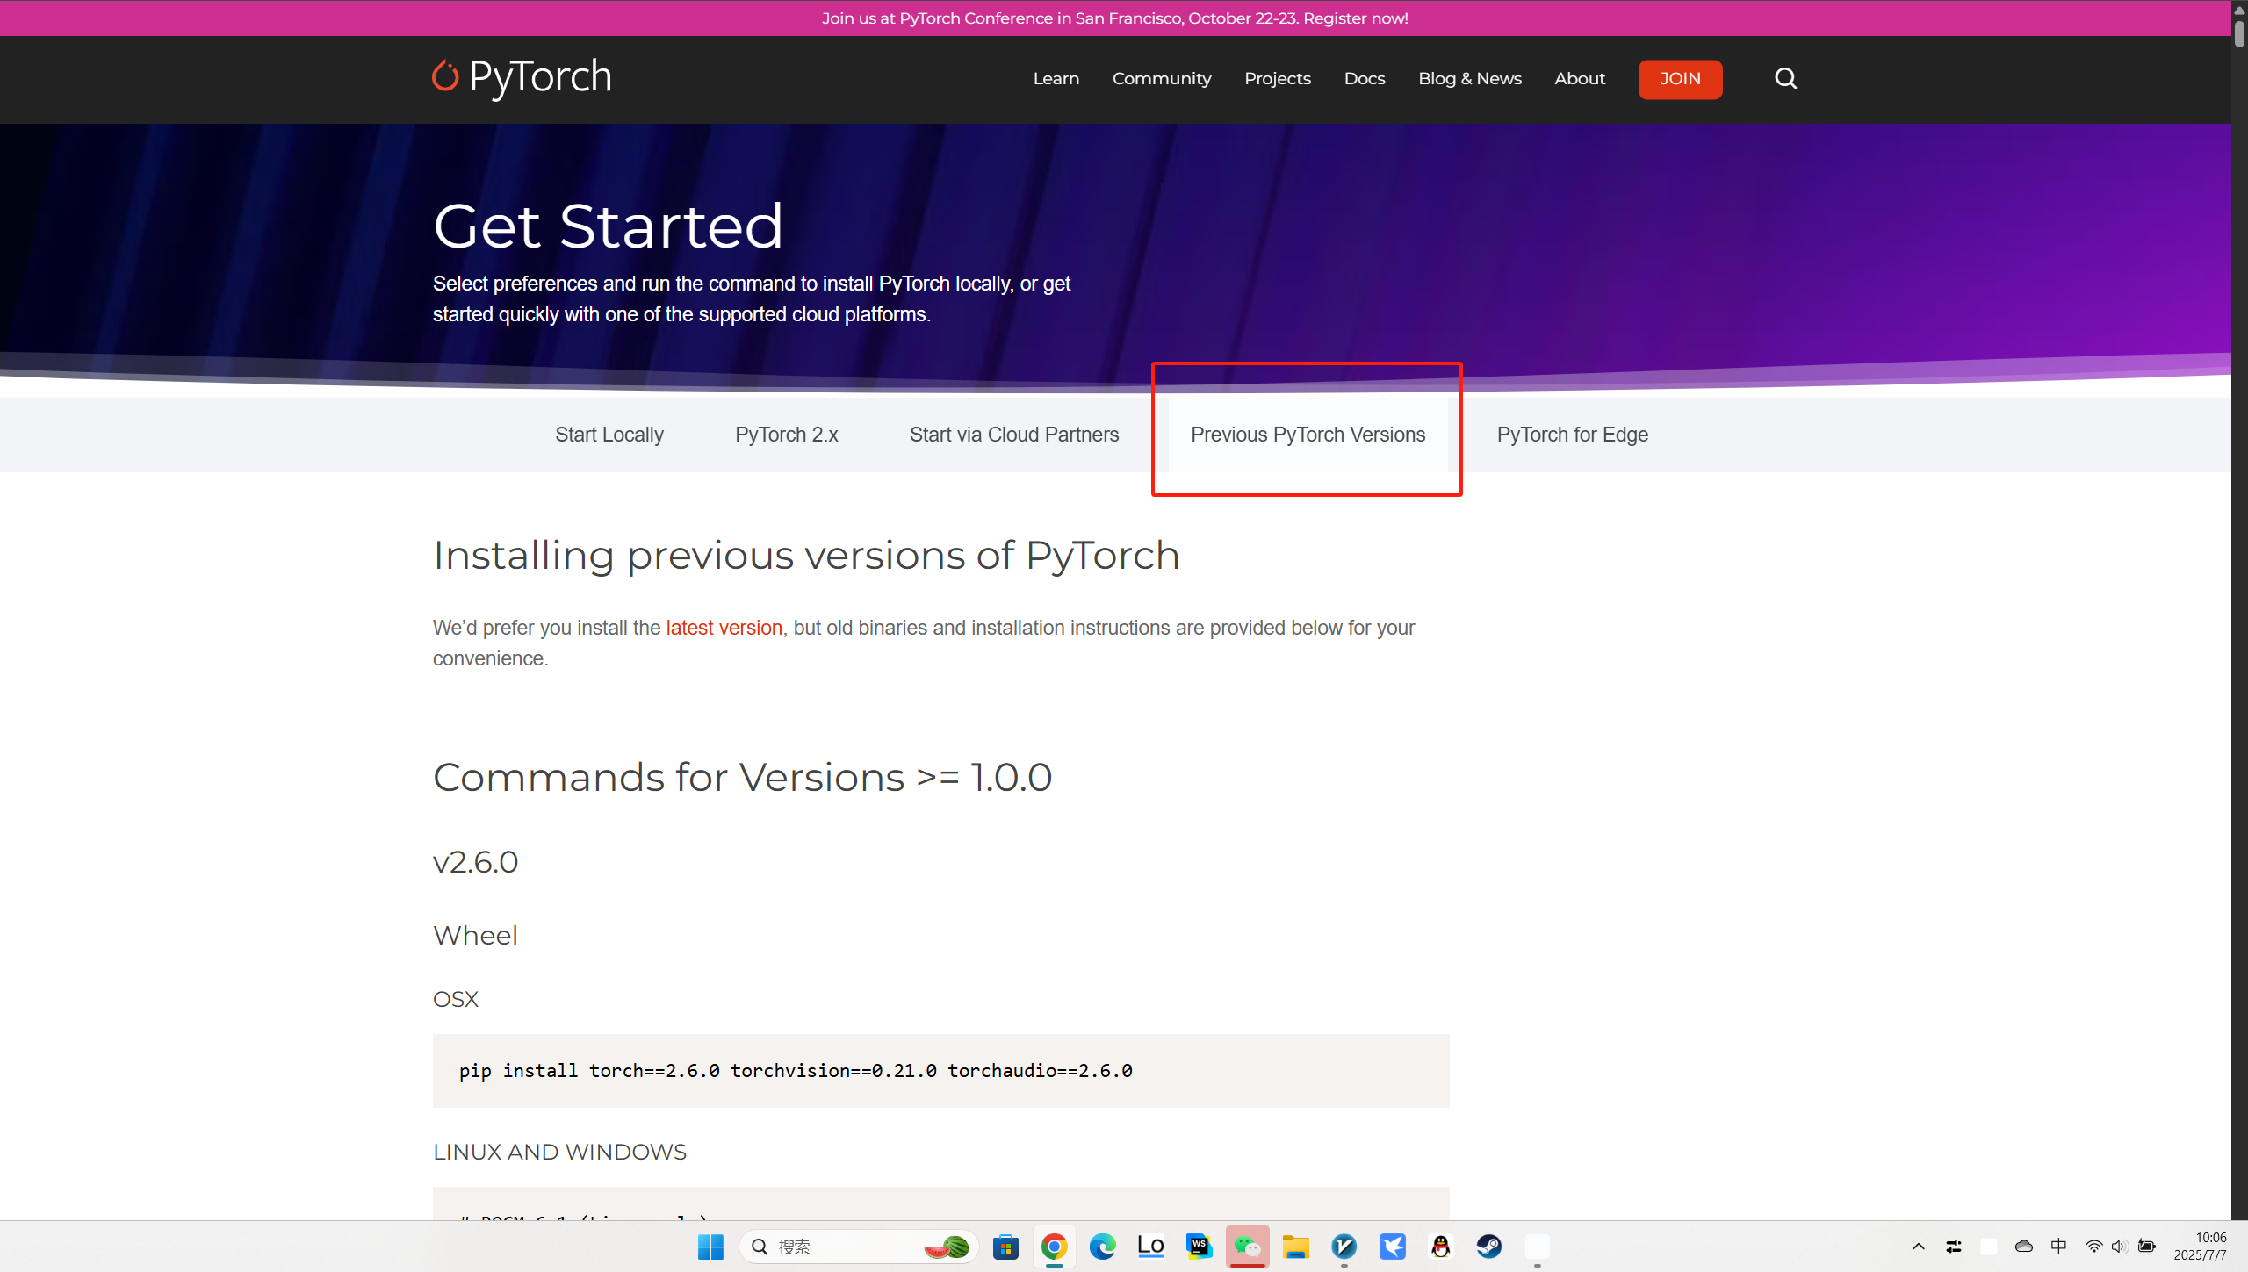2248x1272 pixels.
Task: Expand hidden system tray icons
Action: 1918,1247
